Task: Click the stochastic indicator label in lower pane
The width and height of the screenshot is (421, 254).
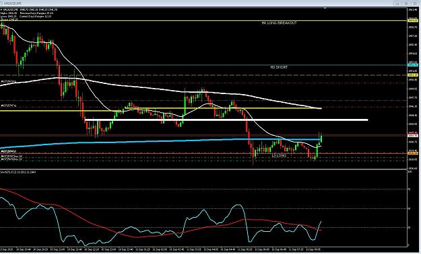Action: (18, 172)
